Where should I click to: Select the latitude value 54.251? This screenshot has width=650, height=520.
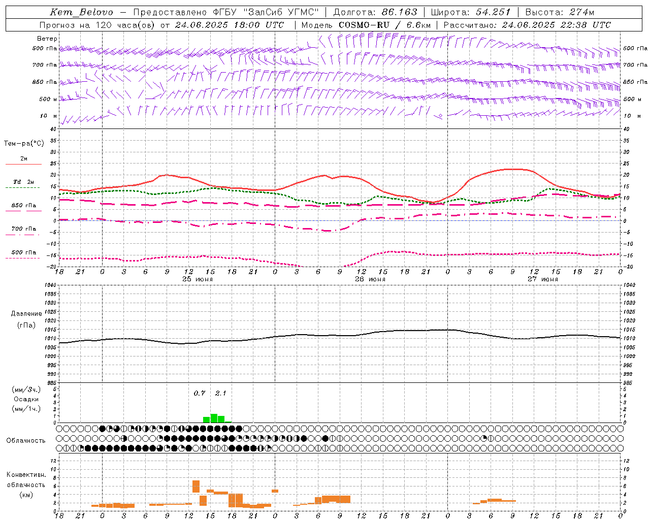click(x=493, y=12)
